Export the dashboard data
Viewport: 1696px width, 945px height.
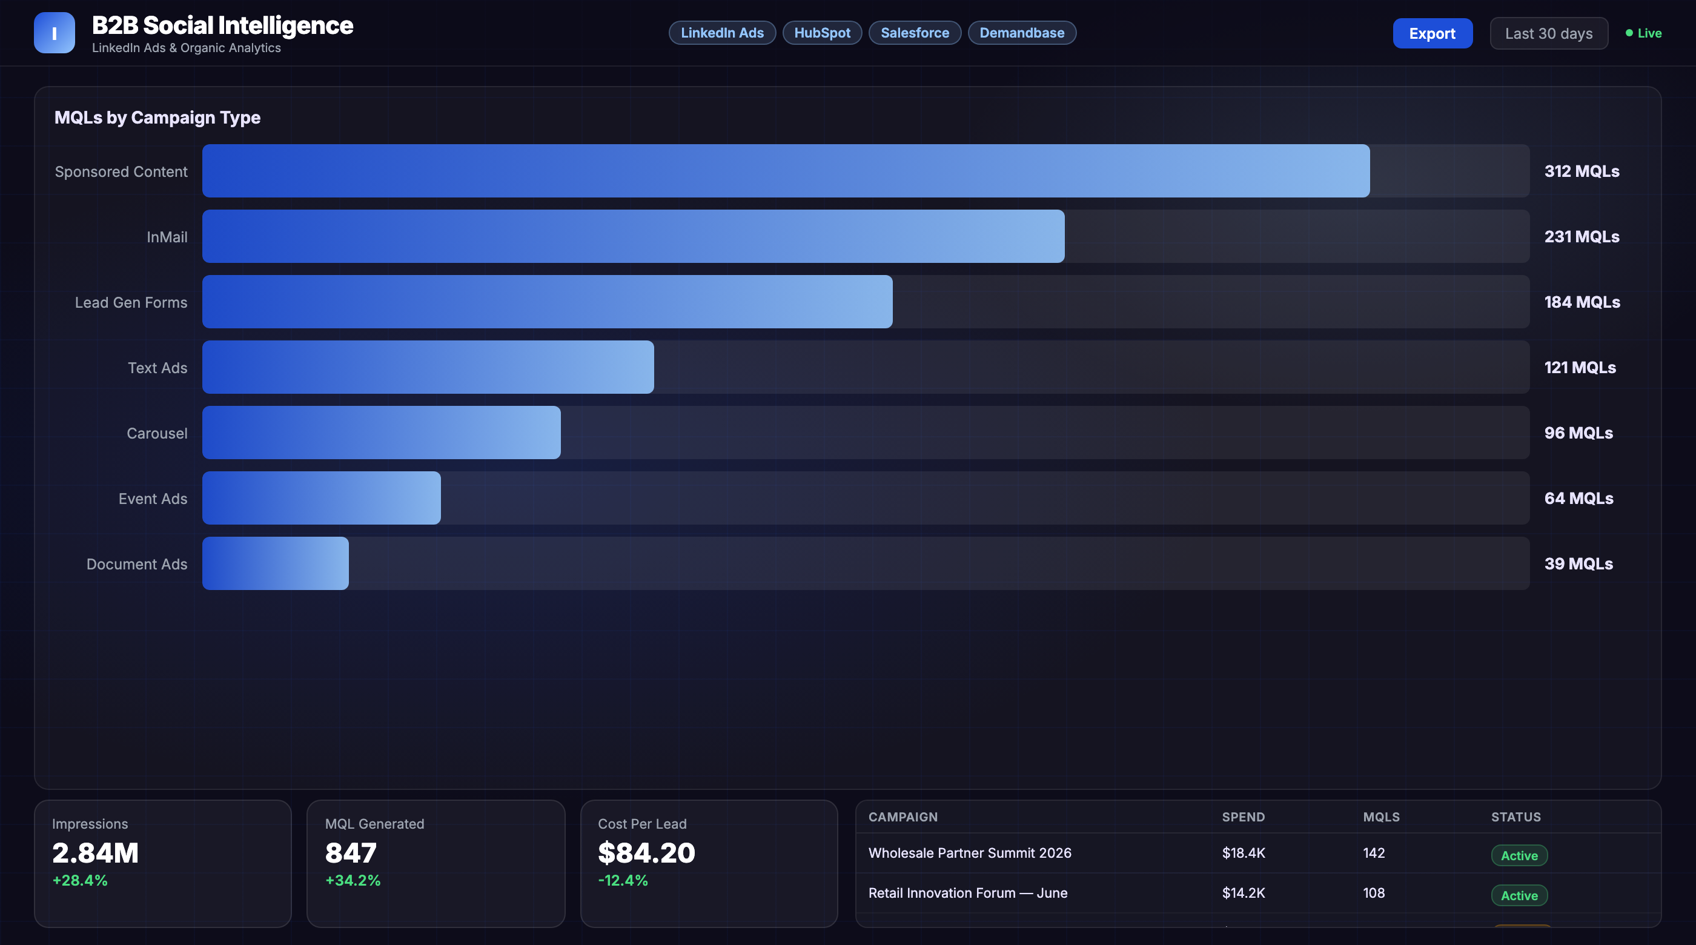coord(1432,33)
